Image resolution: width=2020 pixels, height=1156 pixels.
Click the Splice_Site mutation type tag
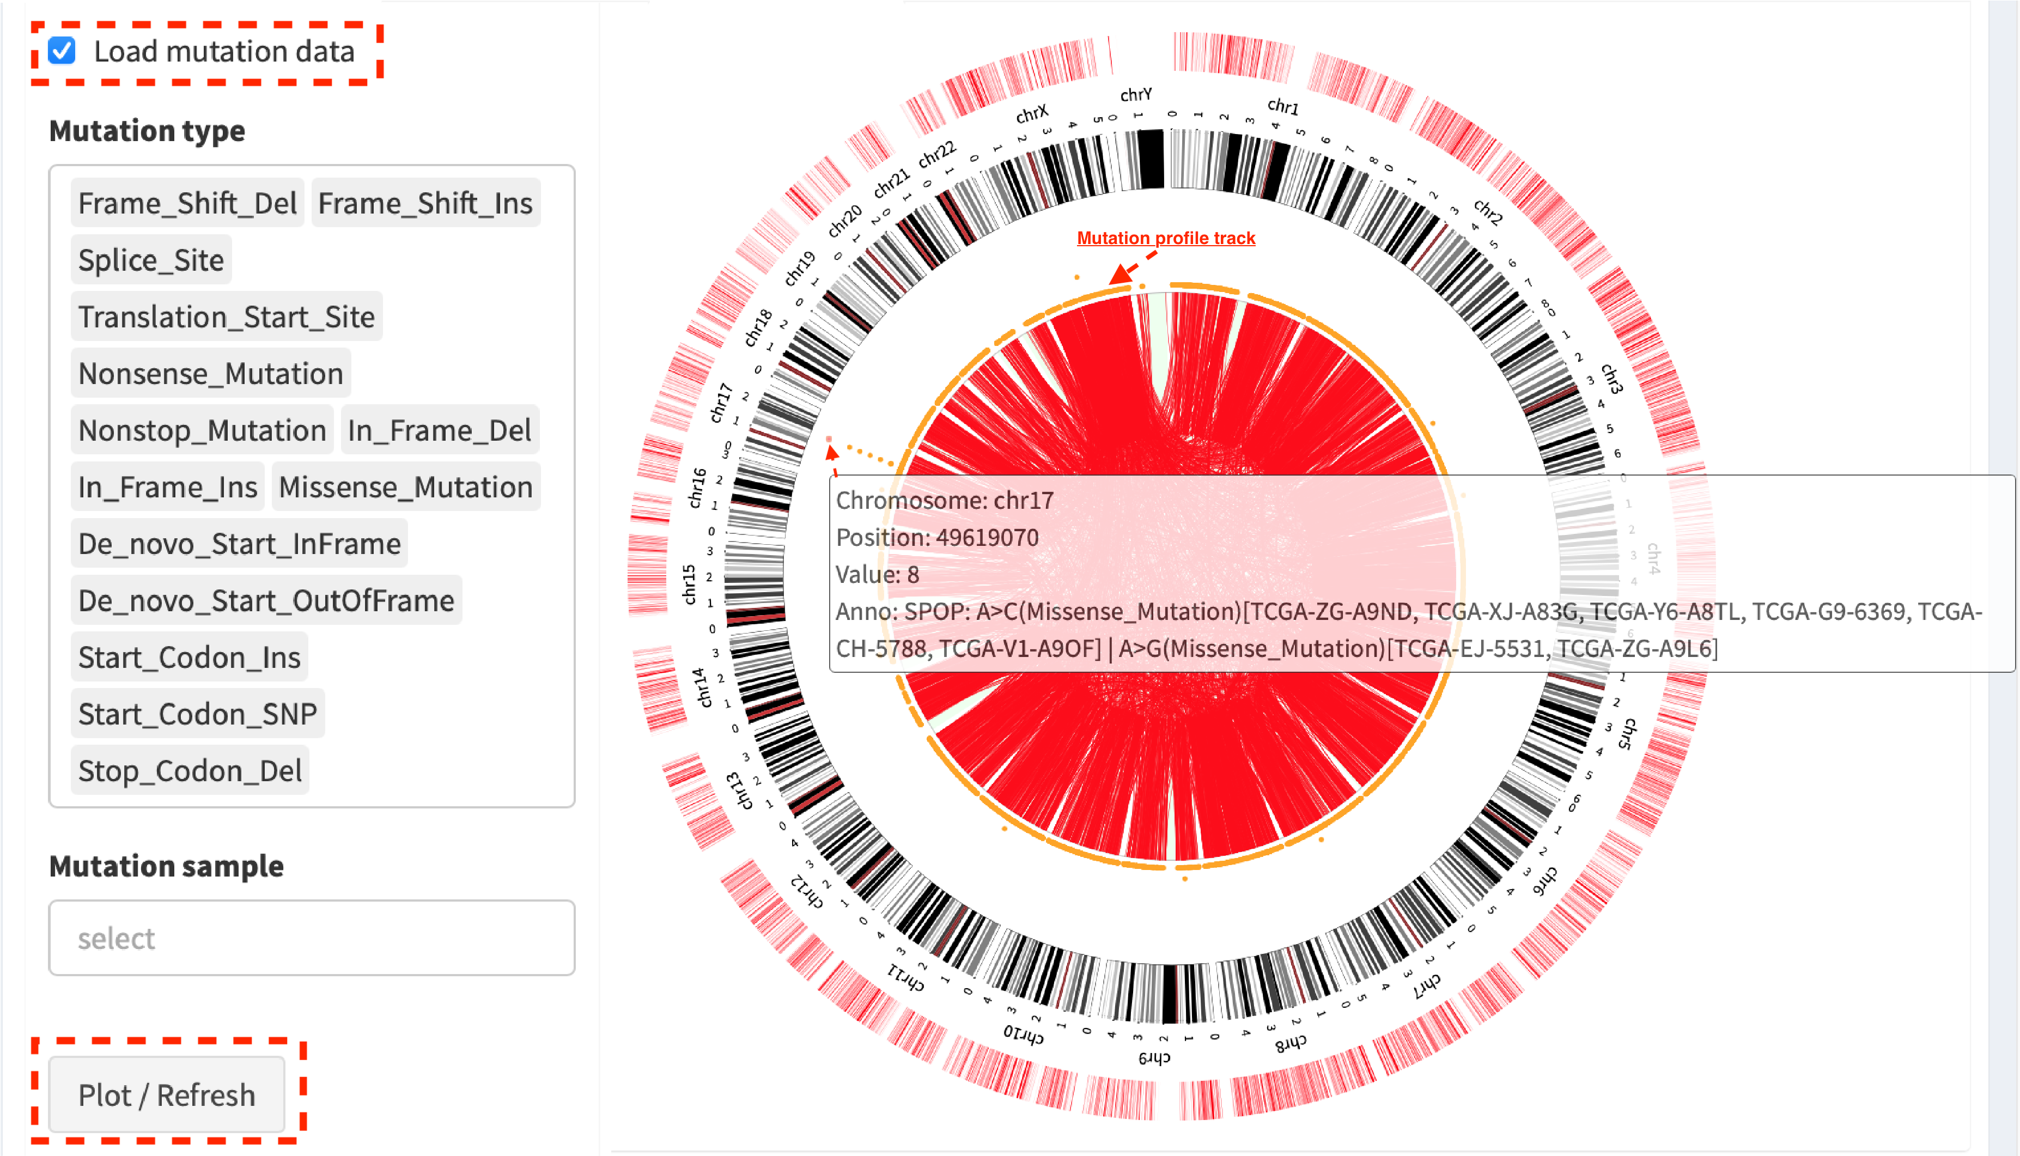point(151,260)
